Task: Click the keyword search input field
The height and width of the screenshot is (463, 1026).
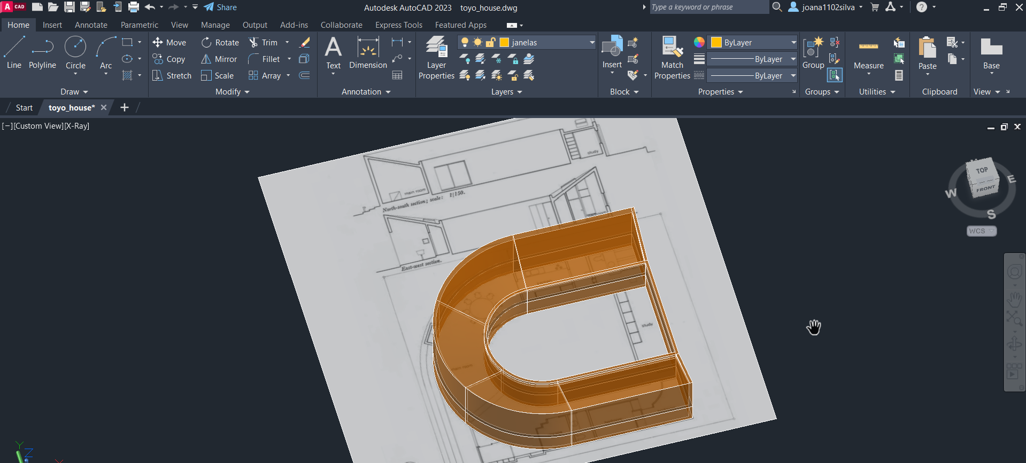Action: tap(708, 7)
